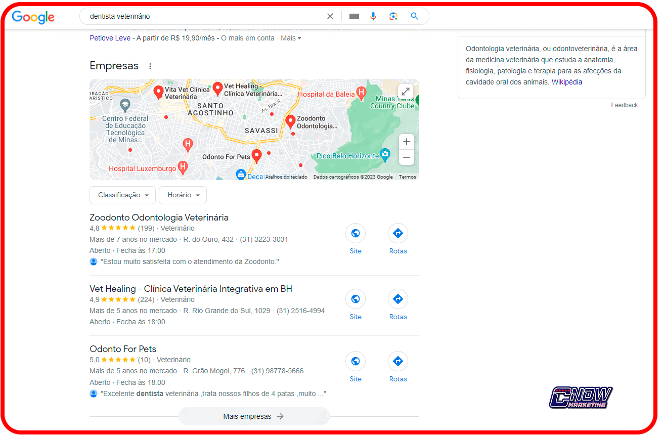Image resolution: width=662 pixels, height=436 pixels.
Task: Click the hospital H marker near Luxemburgo
Action: pyautogui.click(x=188, y=145)
